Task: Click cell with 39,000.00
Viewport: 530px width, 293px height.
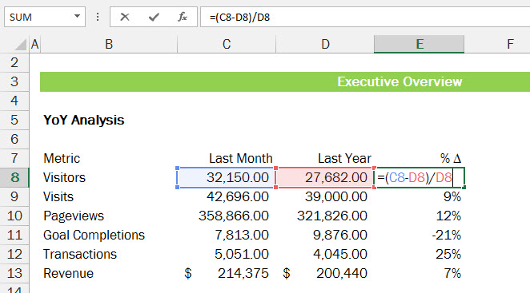Action: (325, 196)
